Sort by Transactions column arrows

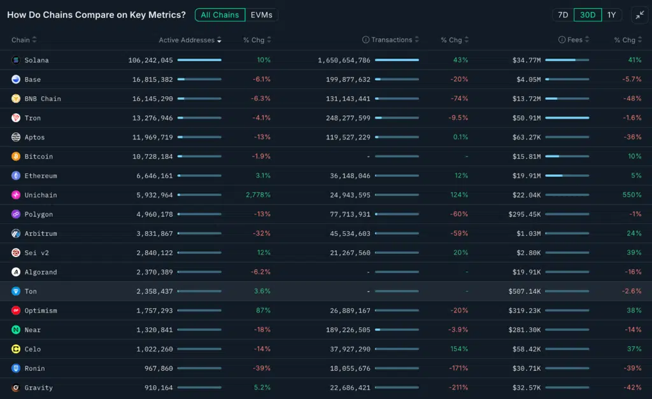pos(416,40)
